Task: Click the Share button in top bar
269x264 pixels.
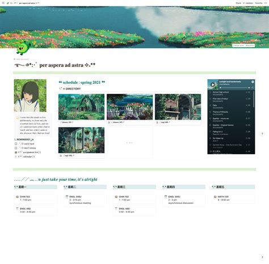Action: (x=238, y=3)
